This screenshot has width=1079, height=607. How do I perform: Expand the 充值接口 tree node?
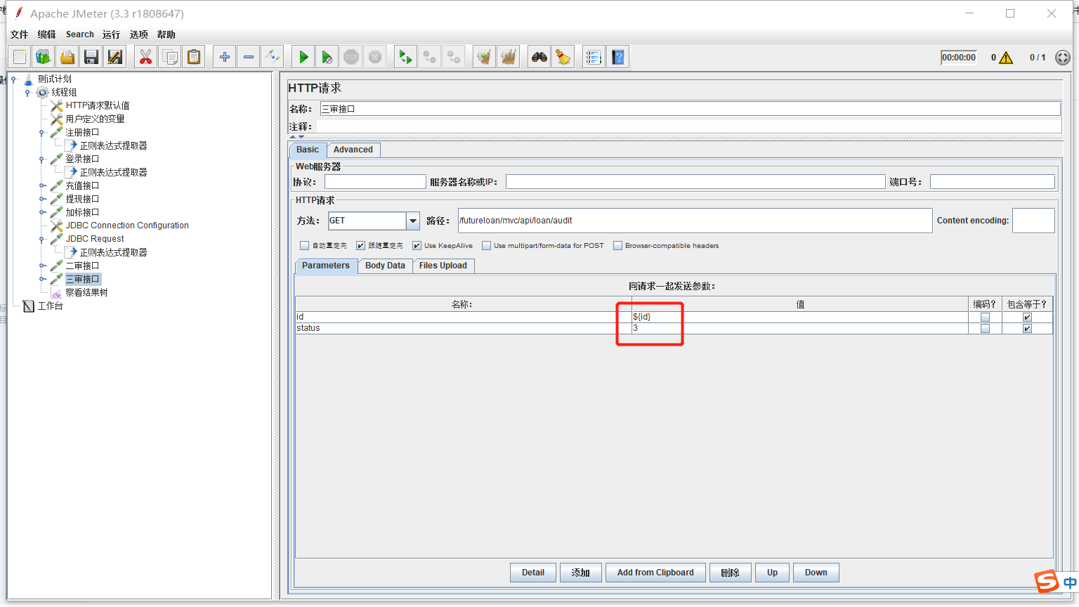pos(41,186)
